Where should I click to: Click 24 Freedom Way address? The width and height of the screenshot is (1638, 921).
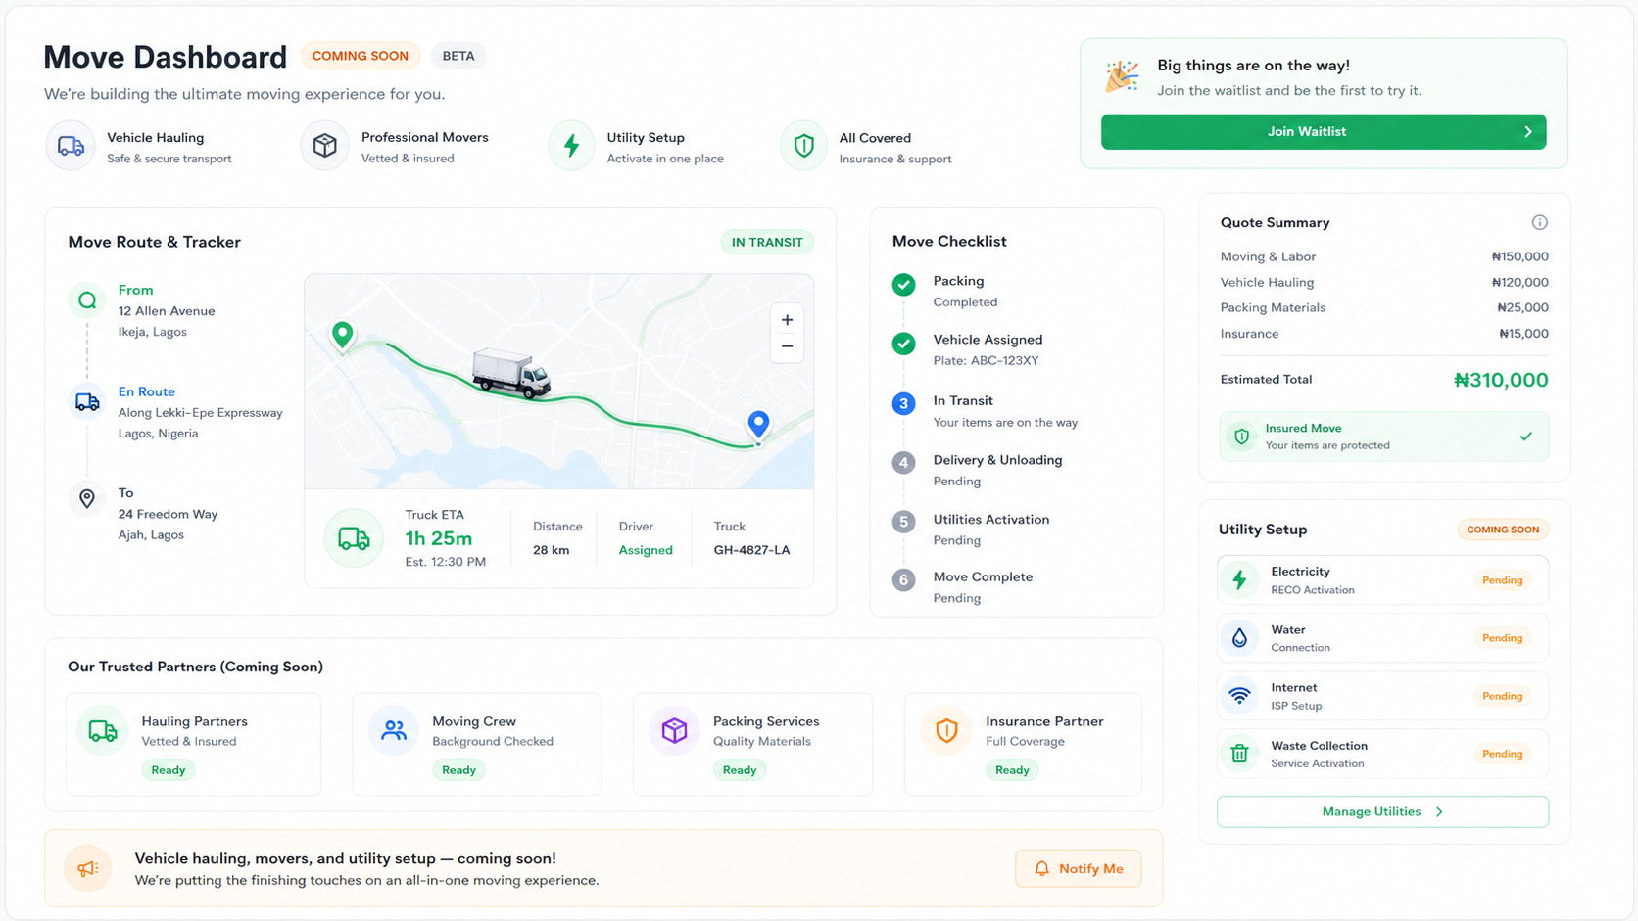tap(168, 514)
